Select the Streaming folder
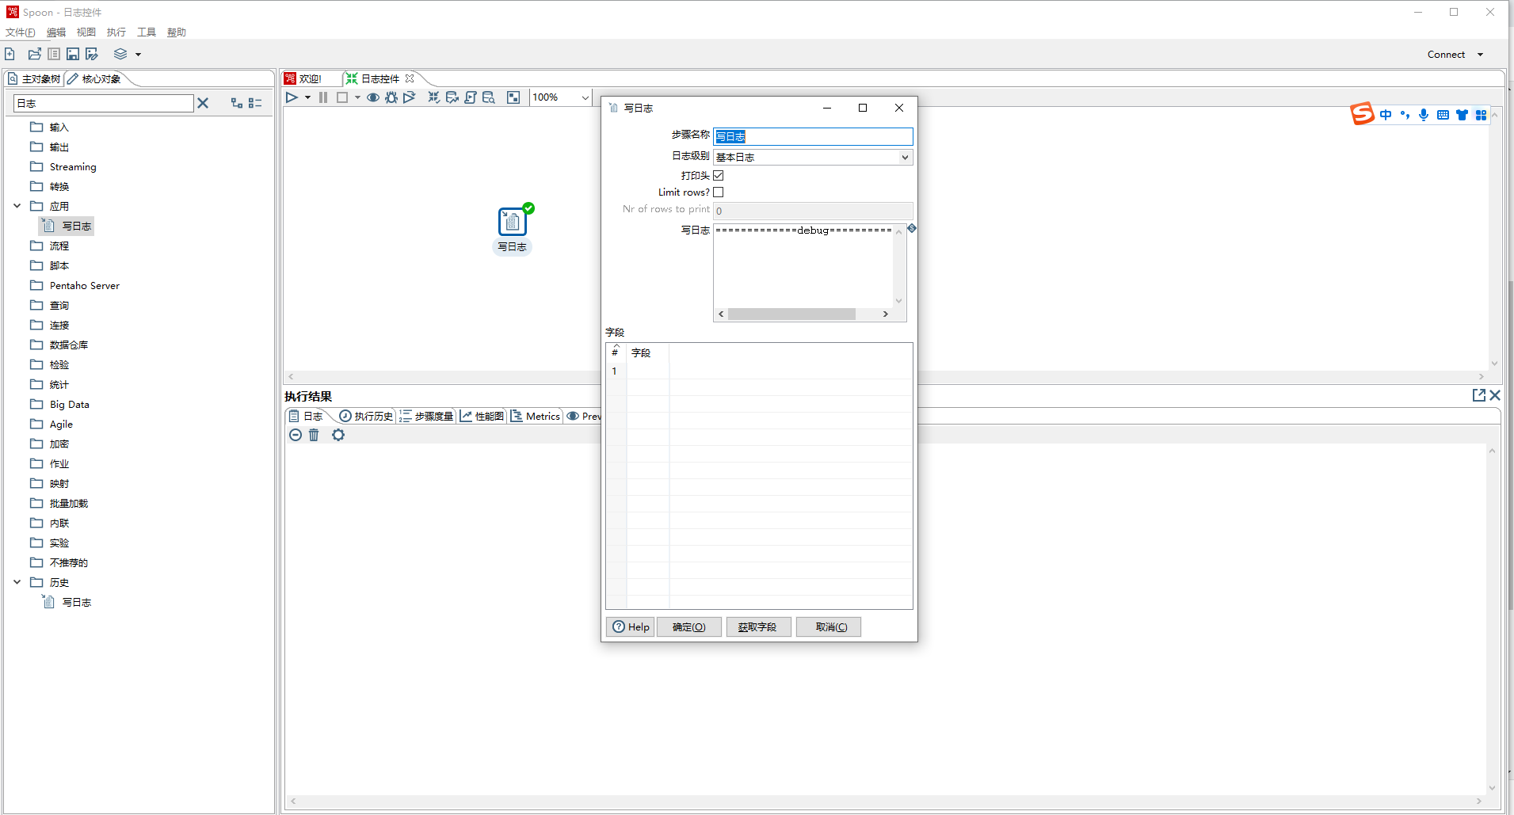This screenshot has height=815, width=1514. (72, 166)
